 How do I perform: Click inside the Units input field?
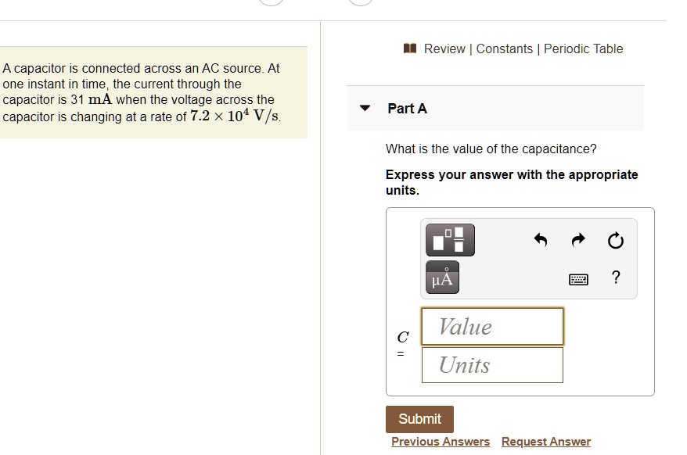(492, 364)
